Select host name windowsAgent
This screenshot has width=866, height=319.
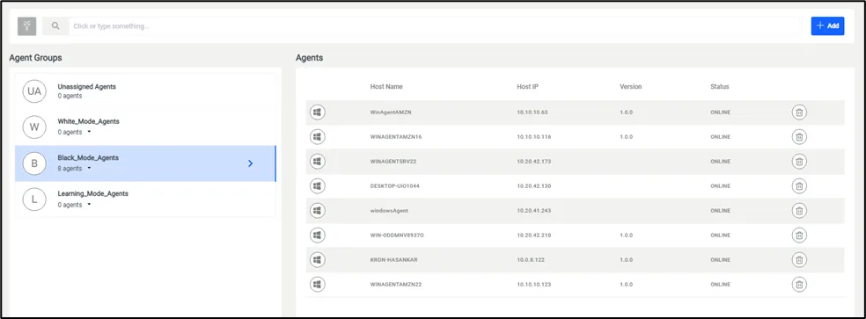[389, 211]
